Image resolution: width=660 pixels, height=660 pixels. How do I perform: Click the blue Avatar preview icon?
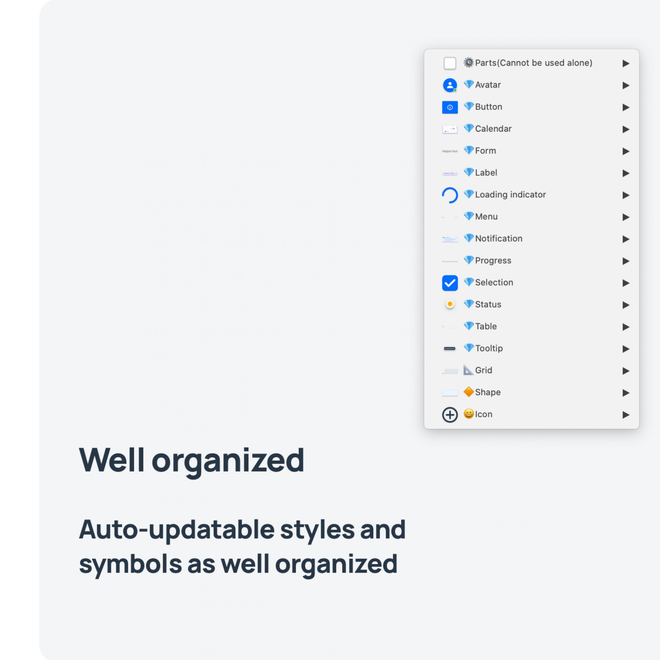point(450,85)
